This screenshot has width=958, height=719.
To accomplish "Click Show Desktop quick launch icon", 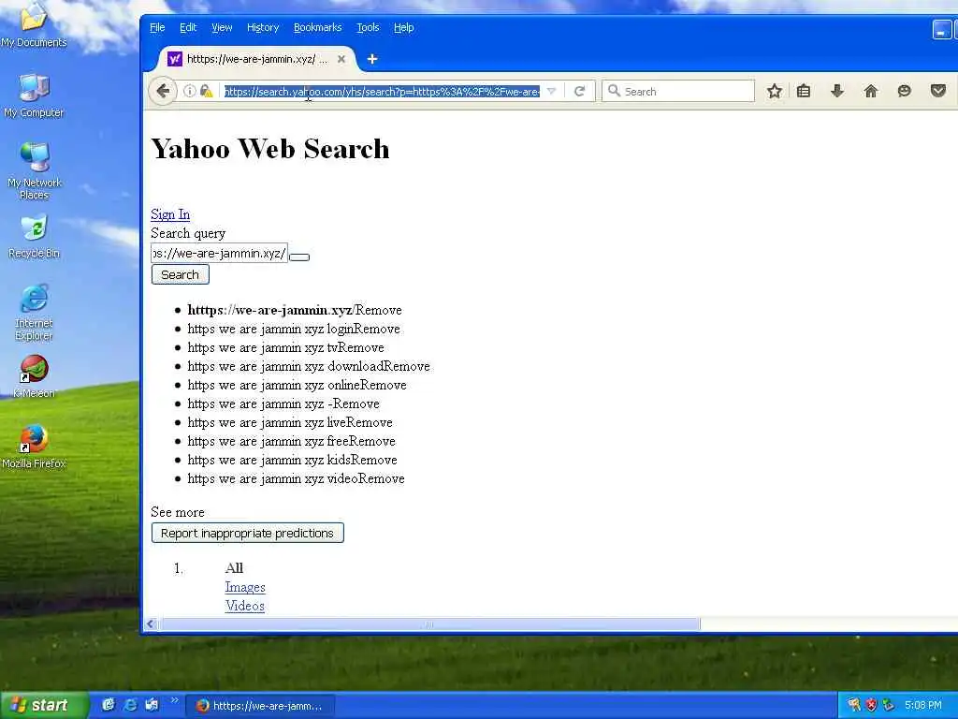I will point(109,705).
